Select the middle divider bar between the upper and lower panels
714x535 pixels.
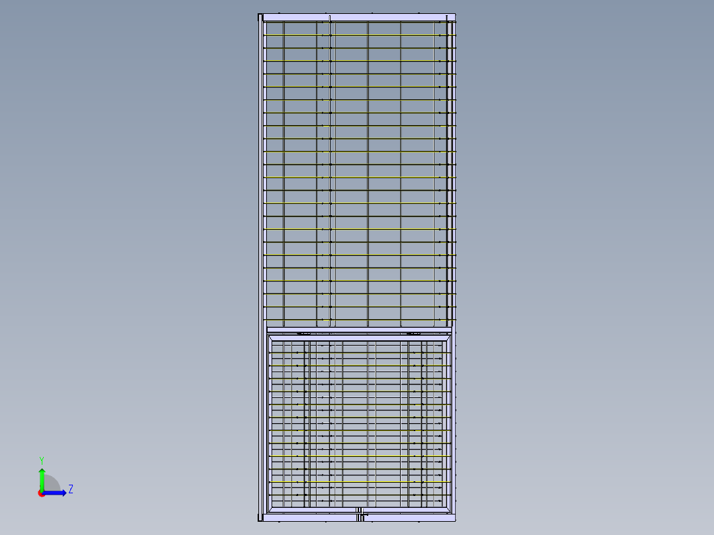click(x=359, y=330)
